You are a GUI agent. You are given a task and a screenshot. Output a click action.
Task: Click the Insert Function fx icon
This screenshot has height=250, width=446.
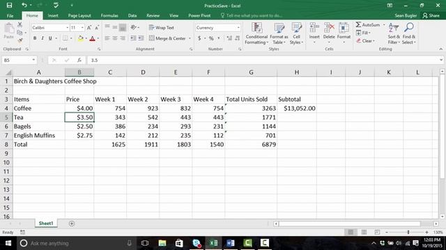(79, 60)
